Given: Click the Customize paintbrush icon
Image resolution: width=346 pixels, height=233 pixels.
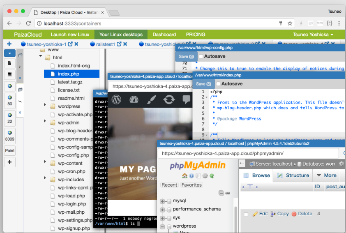Looking at the screenshot, I should pos(152,99).
